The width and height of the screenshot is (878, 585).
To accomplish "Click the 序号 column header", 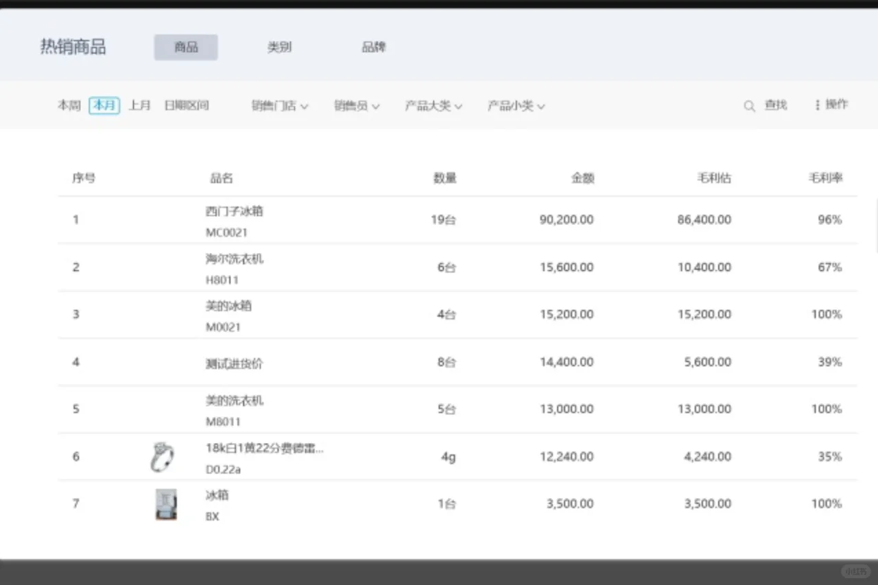I will pos(84,178).
